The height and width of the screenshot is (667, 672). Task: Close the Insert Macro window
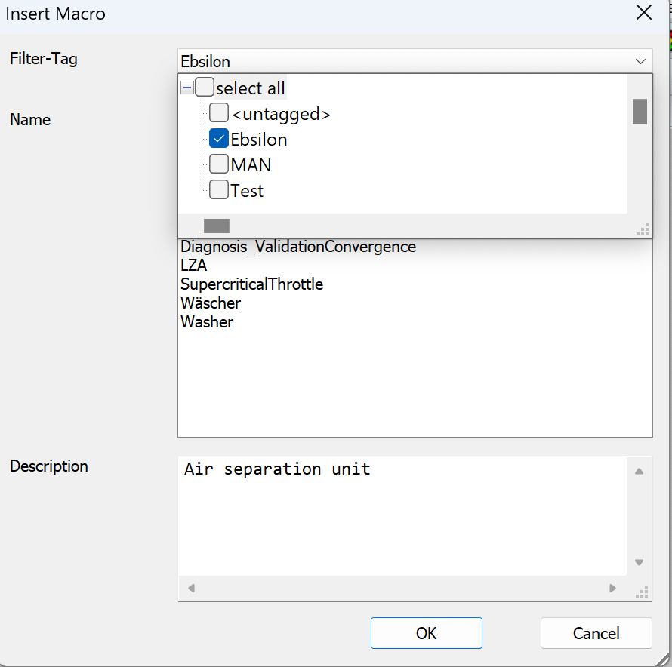click(x=644, y=12)
